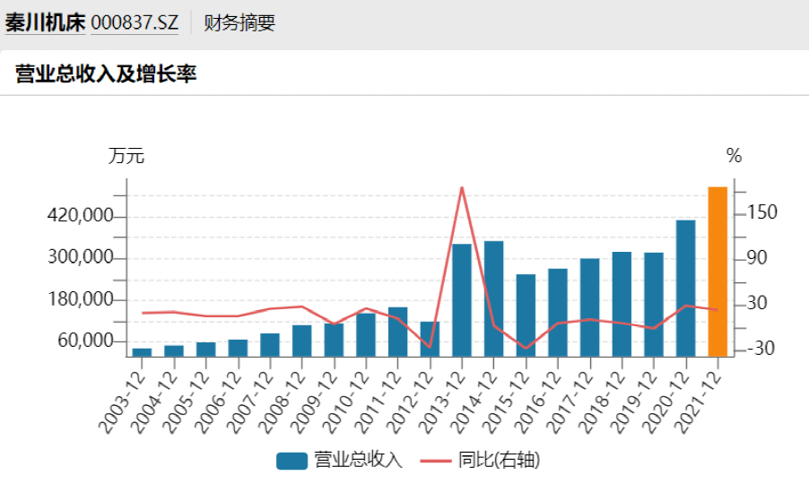Screen dimensions: 809x484
Task: Select the 2004-12 revenue bar
Action: point(174,351)
